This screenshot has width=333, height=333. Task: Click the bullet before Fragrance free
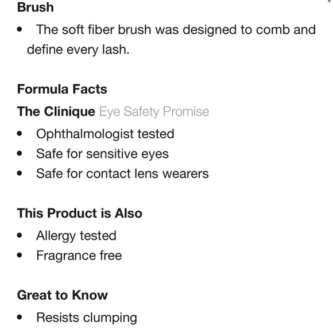[x=20, y=255]
